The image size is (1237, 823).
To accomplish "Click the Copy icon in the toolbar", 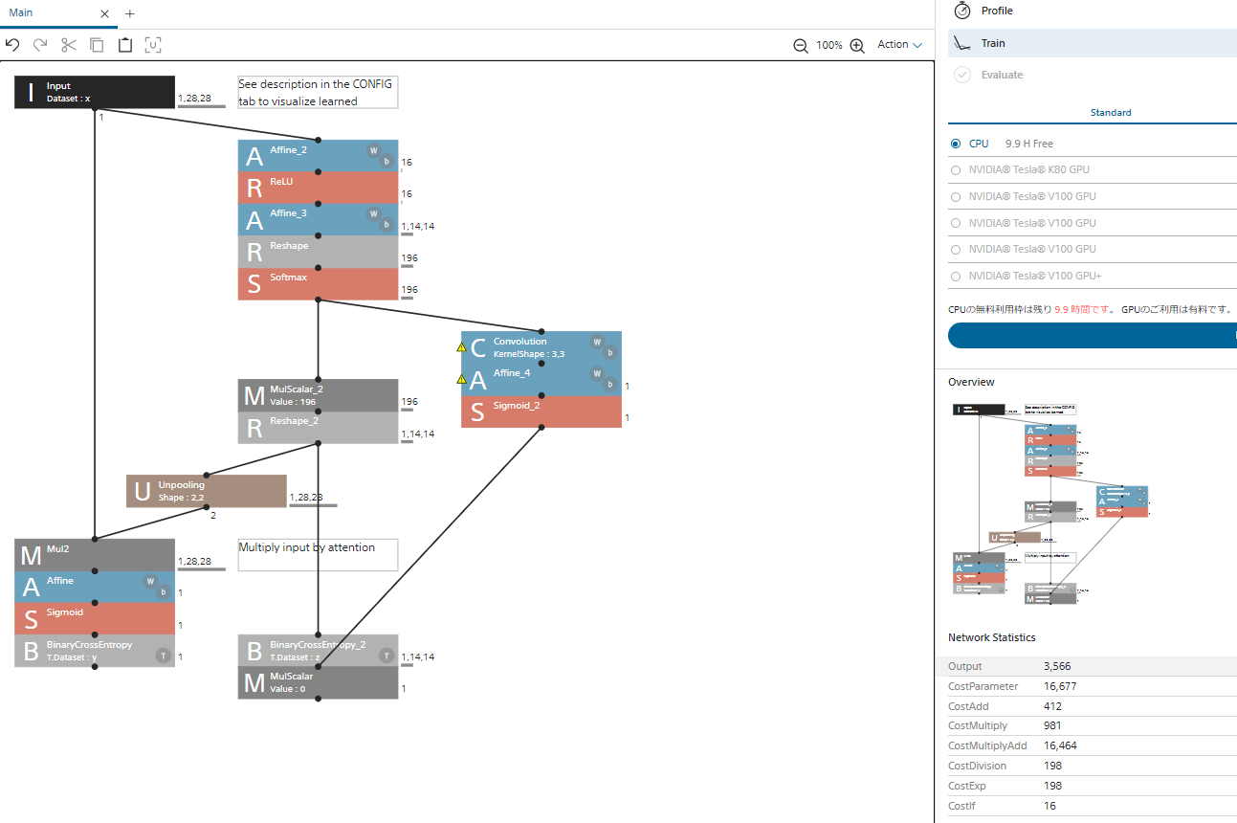I will pos(96,44).
